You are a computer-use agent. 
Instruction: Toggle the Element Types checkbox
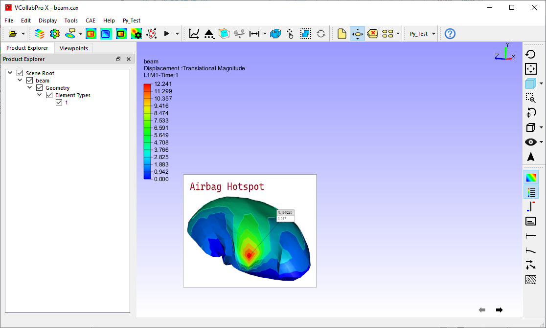(49, 95)
